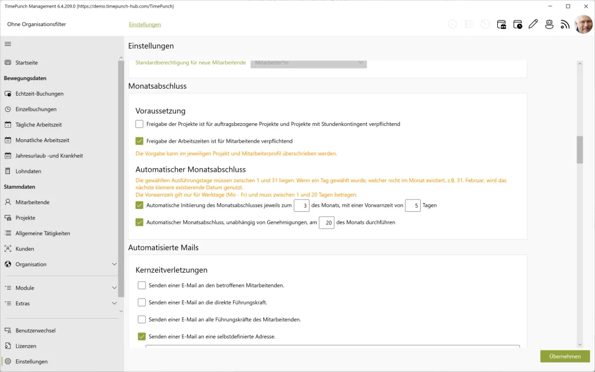
Task: Check E-Mail an die direkte Führungskraft
Action: (142, 302)
